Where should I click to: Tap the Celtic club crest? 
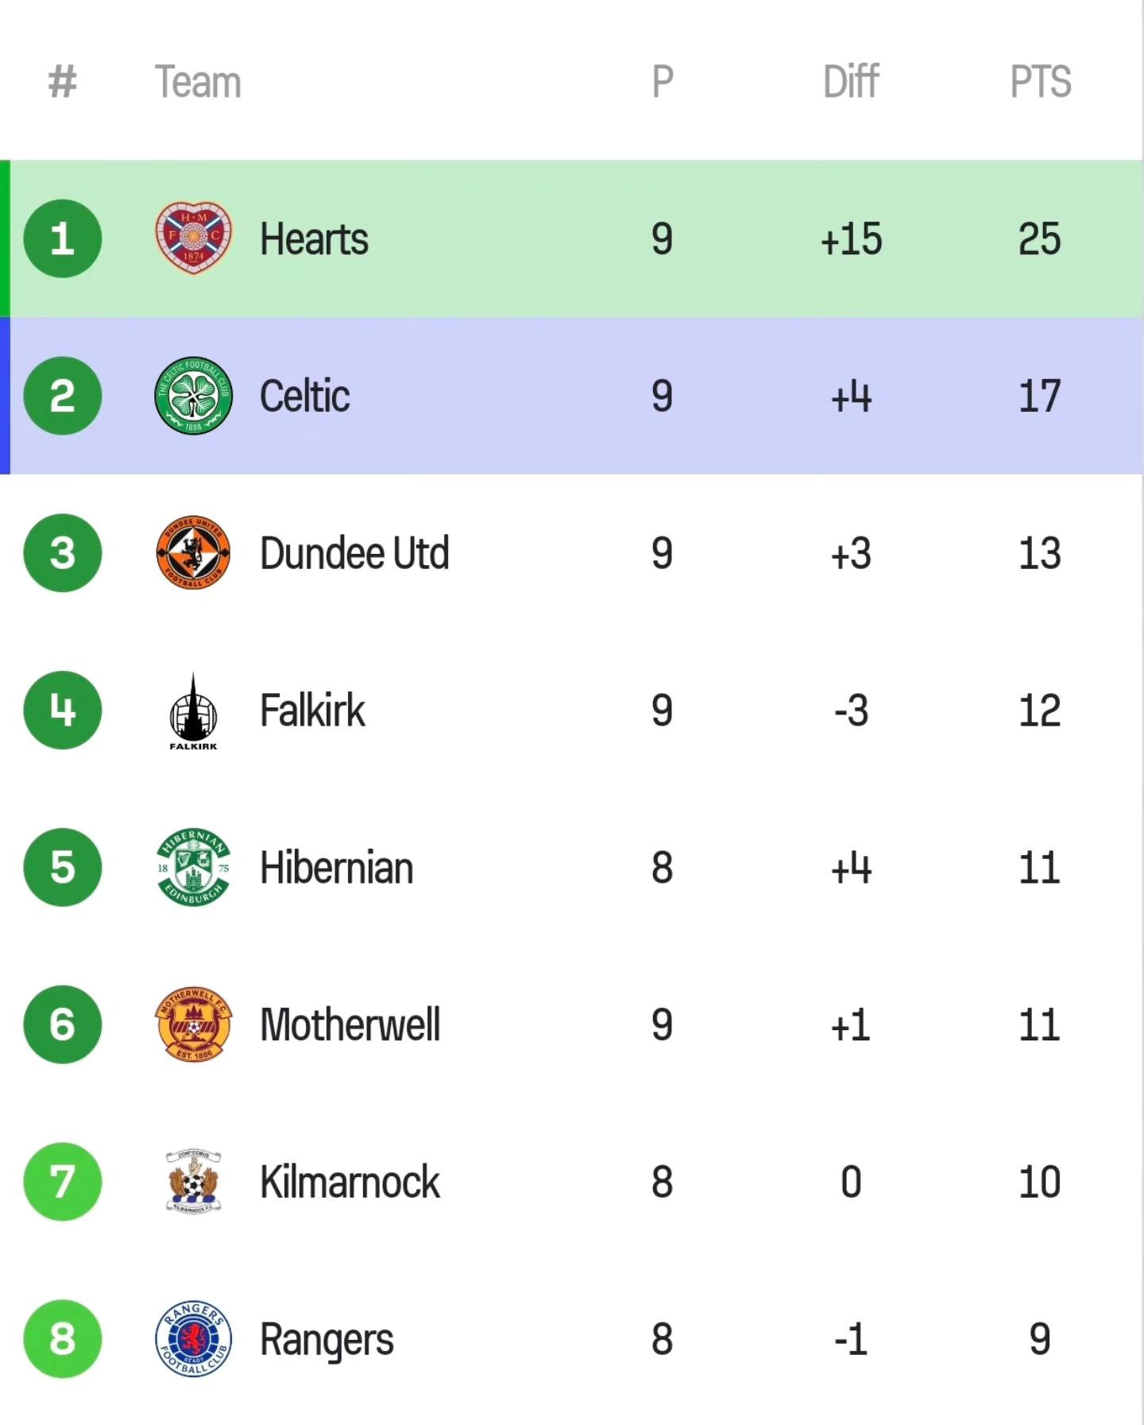[193, 396]
